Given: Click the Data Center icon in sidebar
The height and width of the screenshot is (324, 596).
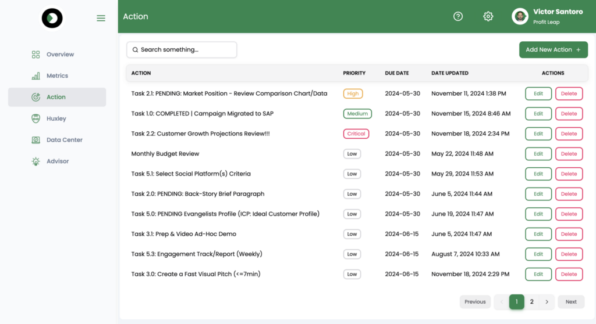Looking at the screenshot, I should pyautogui.click(x=36, y=140).
